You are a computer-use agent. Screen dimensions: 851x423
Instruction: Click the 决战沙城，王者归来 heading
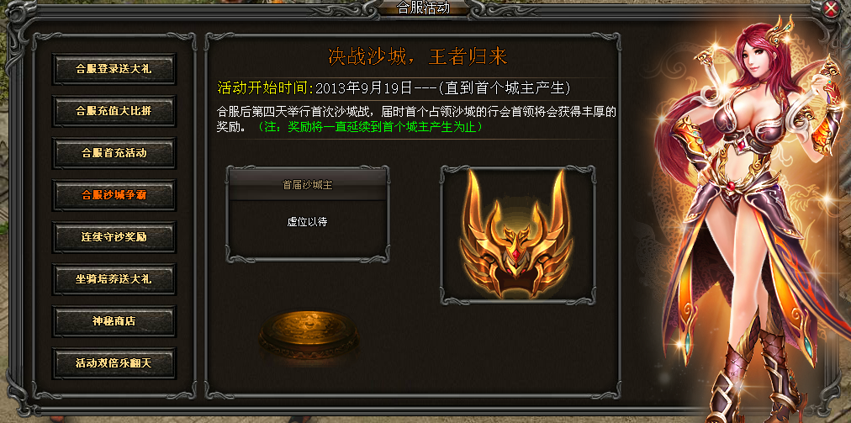click(x=417, y=56)
